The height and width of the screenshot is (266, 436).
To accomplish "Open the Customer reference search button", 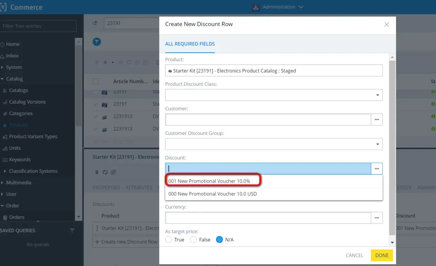I will [377, 119].
